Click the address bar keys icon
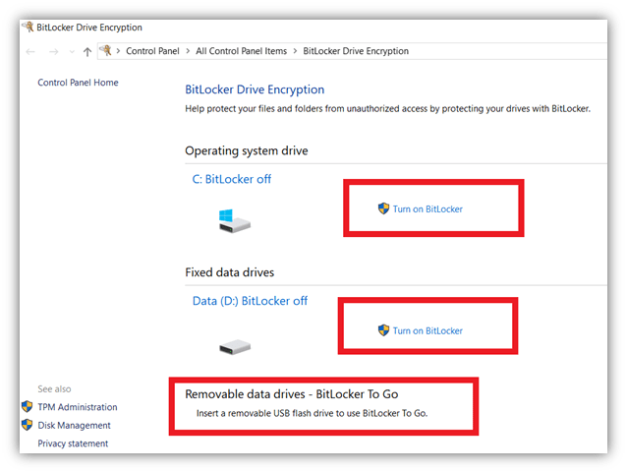The width and height of the screenshot is (627, 473). pyautogui.click(x=105, y=51)
